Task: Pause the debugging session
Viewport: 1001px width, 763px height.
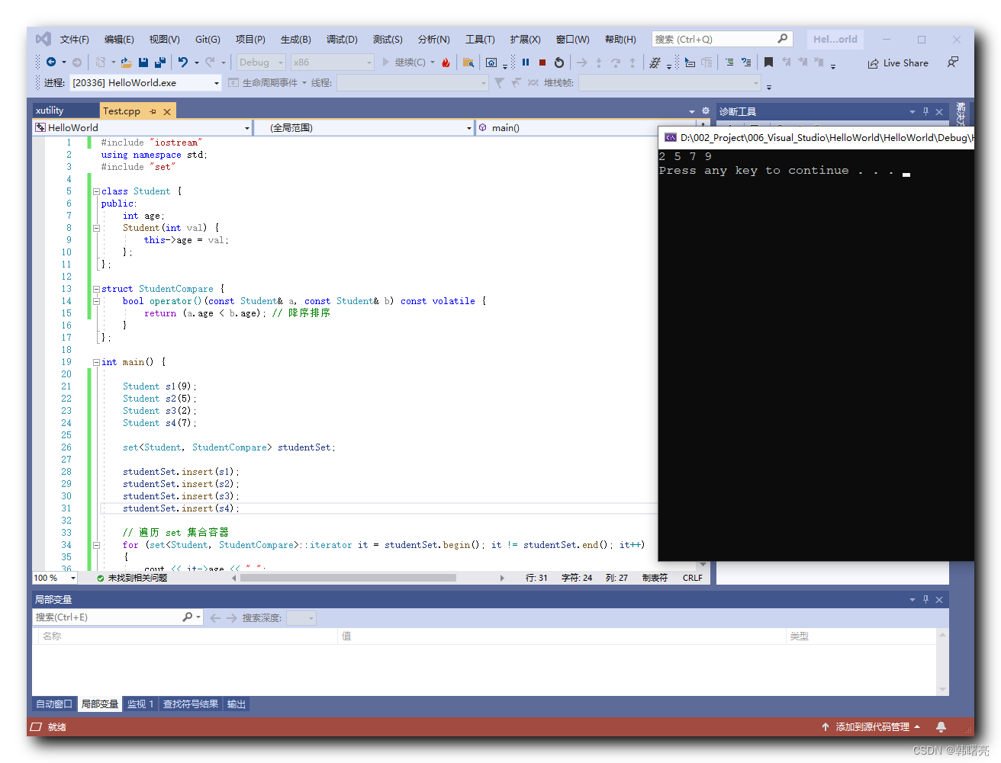Action: click(526, 63)
